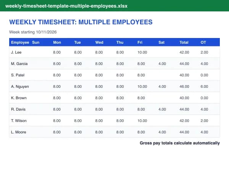This screenshot has height=171, width=229.
Task: Select the Sun column header
Action: (35, 42)
